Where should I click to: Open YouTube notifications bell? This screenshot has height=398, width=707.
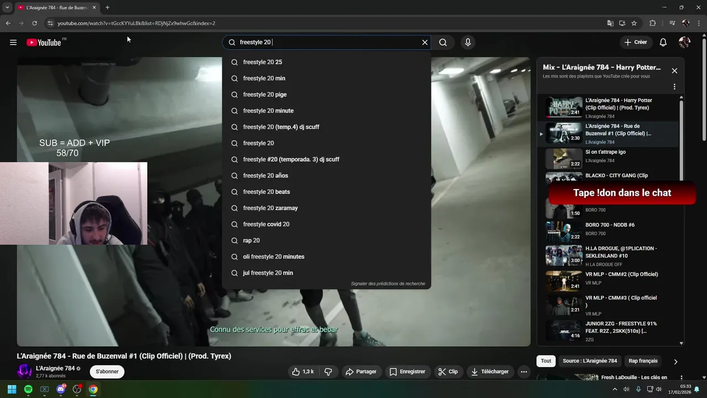[663, 43]
